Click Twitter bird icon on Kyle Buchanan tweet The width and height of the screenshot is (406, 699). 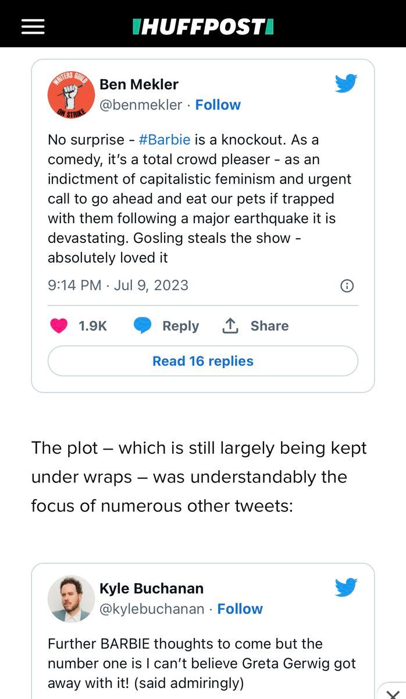coord(346,588)
